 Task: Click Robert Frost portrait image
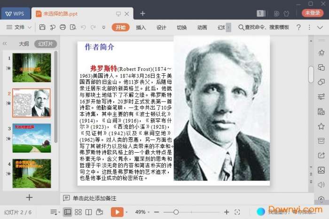222,109
